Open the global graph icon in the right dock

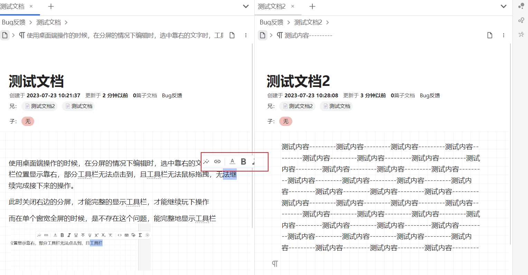tap(521, 20)
